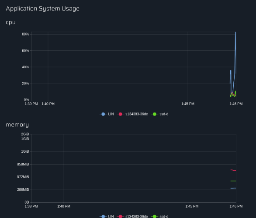Click the 0% label on cpu axis

tap(26, 100)
